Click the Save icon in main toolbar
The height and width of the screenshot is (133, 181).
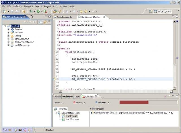tap(12, 11)
